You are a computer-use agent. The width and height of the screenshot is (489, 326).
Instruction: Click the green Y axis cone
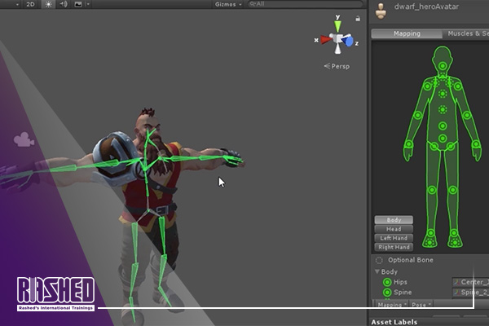point(337,26)
